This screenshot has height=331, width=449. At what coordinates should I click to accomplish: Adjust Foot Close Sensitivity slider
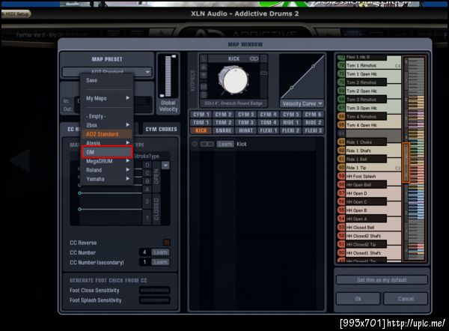(155, 291)
